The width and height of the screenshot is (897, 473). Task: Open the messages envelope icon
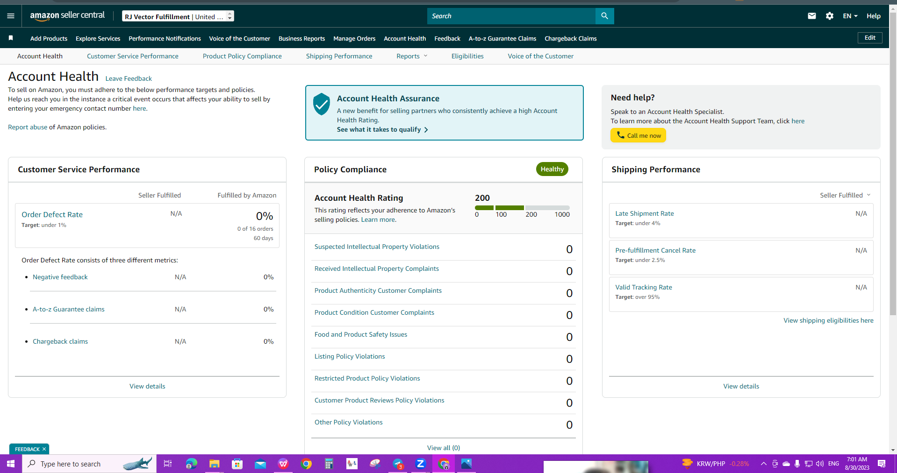click(x=812, y=16)
